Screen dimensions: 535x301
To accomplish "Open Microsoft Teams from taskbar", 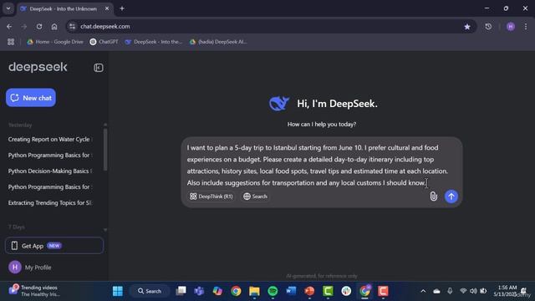I will click(199, 291).
